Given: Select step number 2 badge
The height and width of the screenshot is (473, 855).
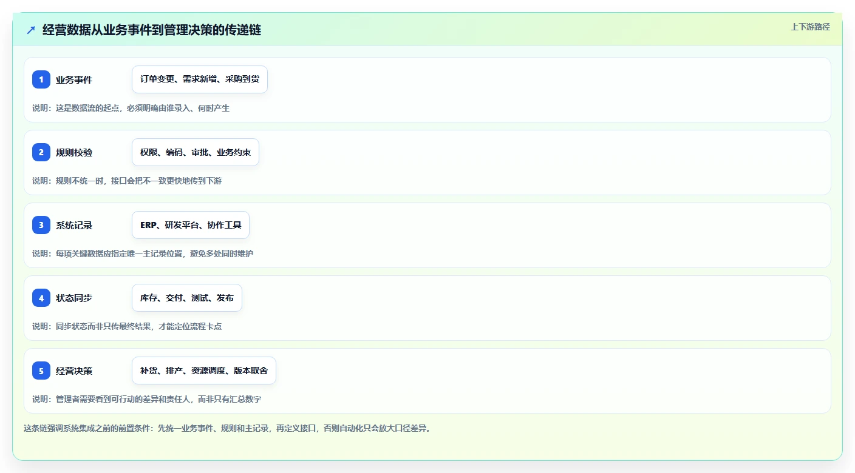Looking at the screenshot, I should [x=41, y=152].
